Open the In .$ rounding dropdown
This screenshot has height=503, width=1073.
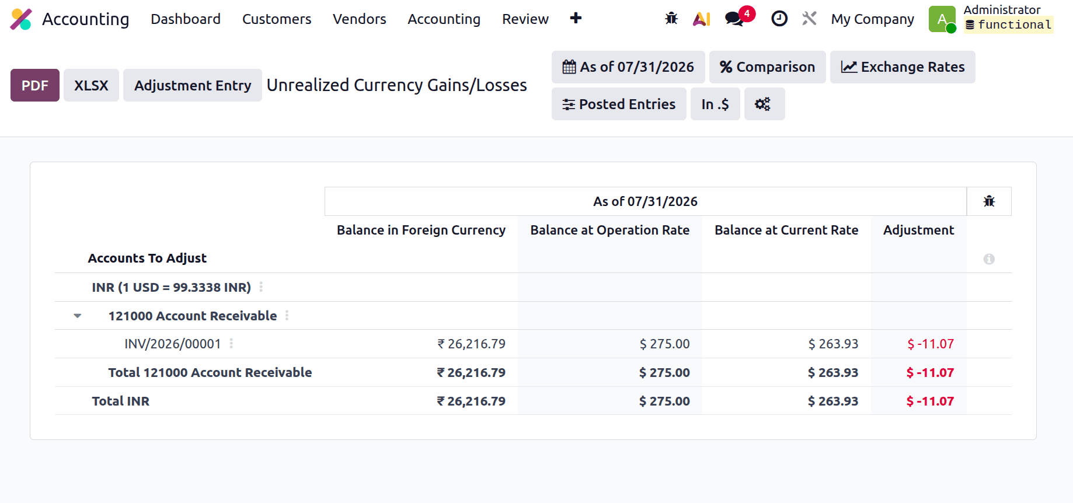point(715,104)
